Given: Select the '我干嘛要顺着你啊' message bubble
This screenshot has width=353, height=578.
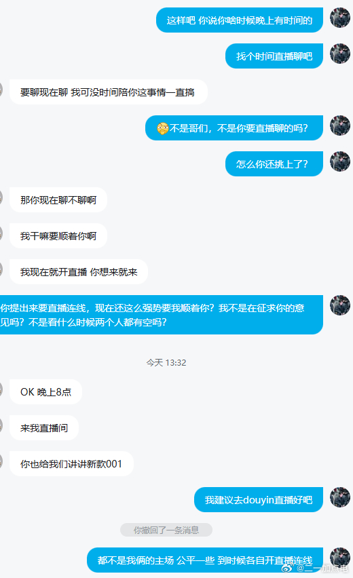Looking at the screenshot, I should click(x=58, y=236).
